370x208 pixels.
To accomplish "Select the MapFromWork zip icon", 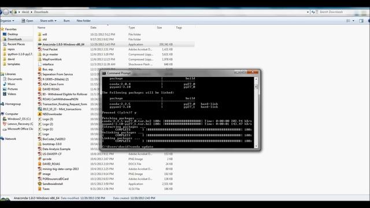I will coord(40,59).
